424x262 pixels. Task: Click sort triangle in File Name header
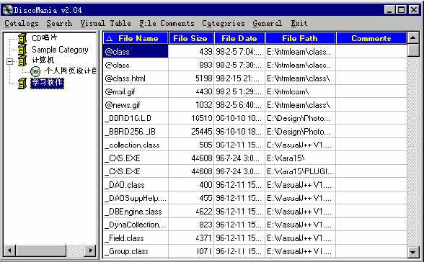point(110,39)
